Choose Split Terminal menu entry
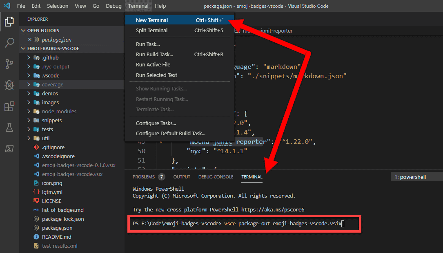This screenshot has width=443, height=253. point(180,31)
